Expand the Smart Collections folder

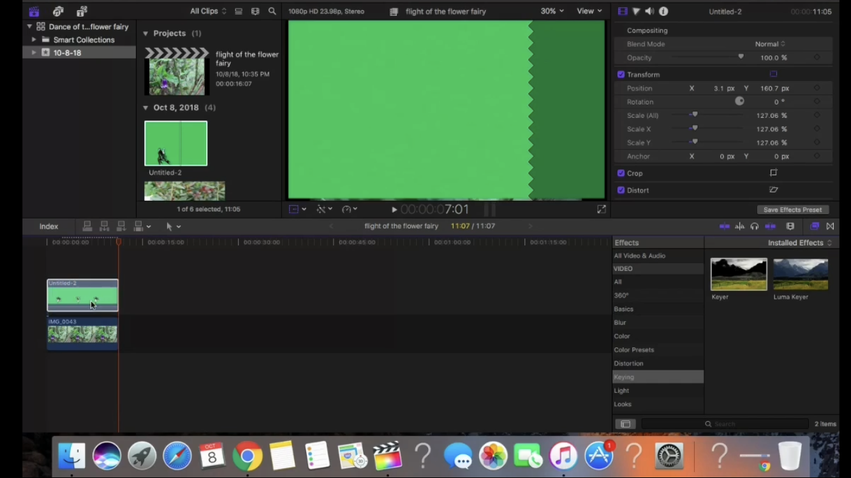pyautogui.click(x=34, y=40)
